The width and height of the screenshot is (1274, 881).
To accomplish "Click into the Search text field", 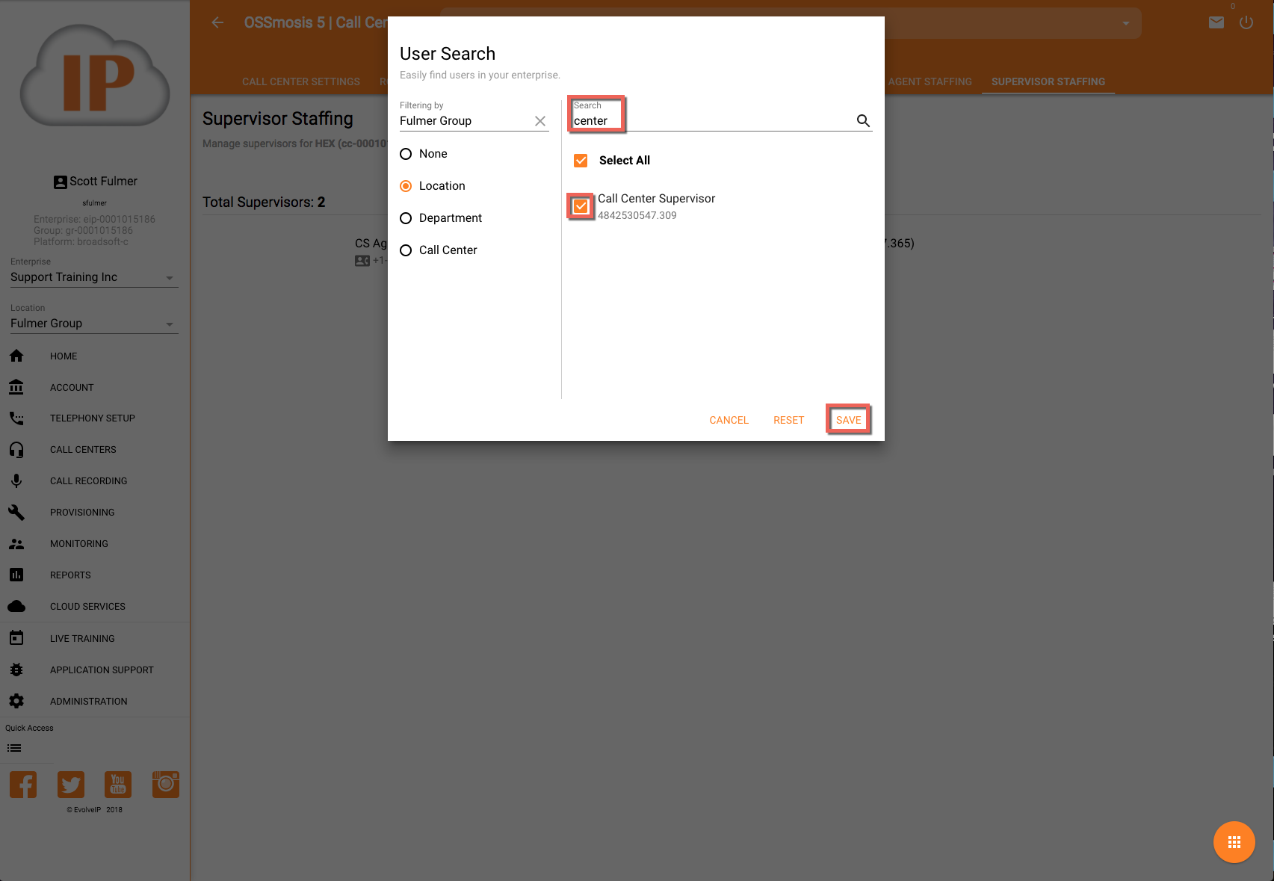I will [710, 121].
